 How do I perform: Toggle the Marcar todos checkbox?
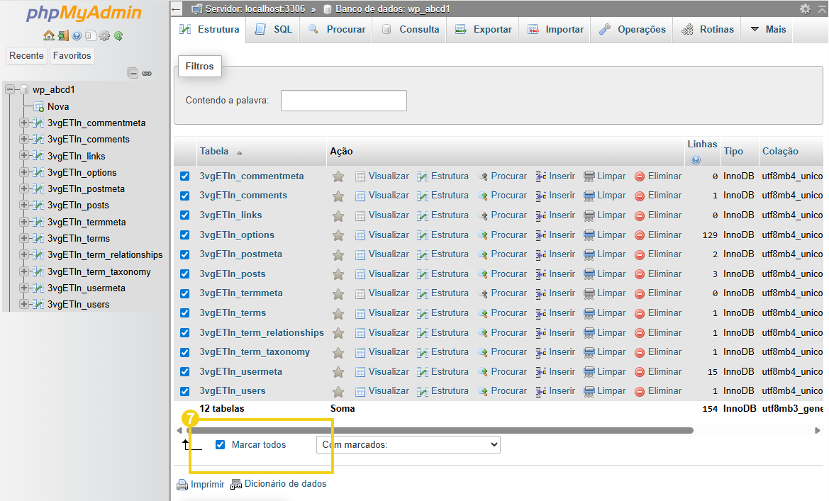tap(221, 444)
